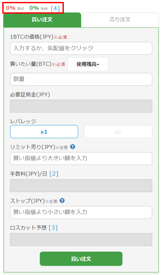This screenshot has width=162, height=275.
Task: Click footnote marker [2] beside 手数料(JPY)/日
Action: 54,174
